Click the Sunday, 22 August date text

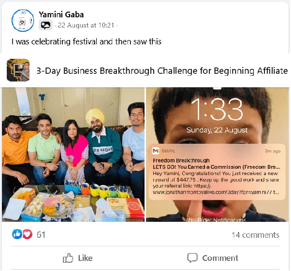click(217, 130)
